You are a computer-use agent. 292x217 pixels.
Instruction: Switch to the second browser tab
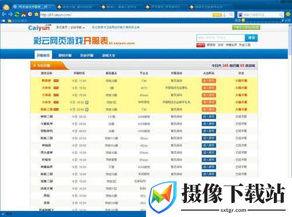tap(75, 7)
